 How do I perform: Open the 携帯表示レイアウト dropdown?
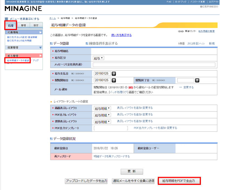[x=102, y=122]
